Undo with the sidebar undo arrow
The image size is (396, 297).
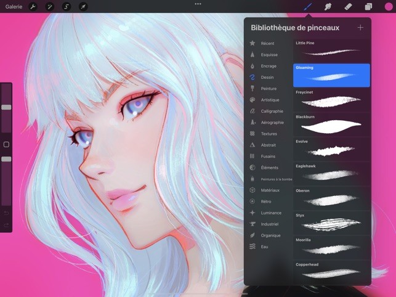(x=6, y=213)
